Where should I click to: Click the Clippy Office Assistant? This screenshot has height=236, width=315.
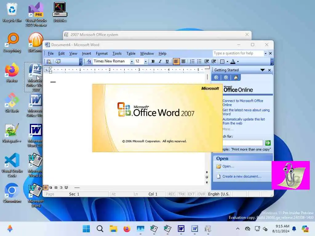(x=291, y=175)
